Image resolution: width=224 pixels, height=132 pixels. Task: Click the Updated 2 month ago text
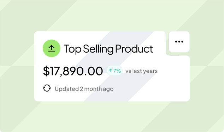(x=84, y=89)
